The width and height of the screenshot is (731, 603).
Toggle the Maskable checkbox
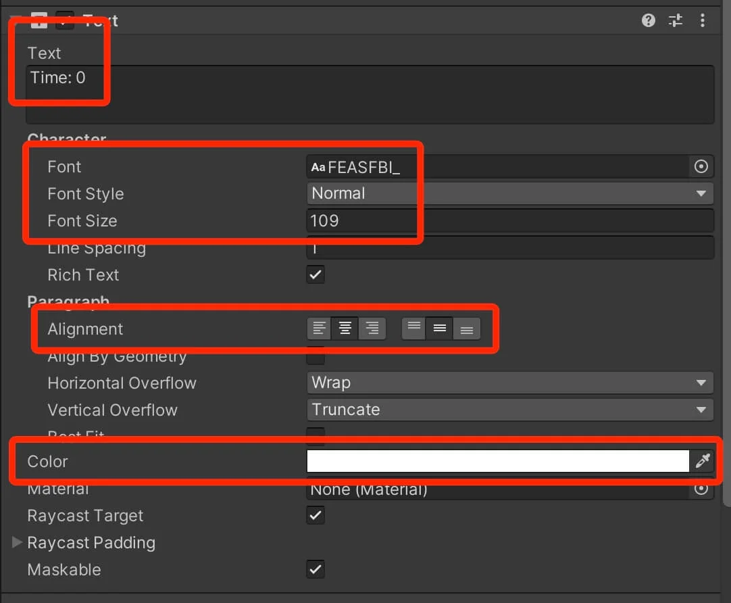click(x=316, y=569)
